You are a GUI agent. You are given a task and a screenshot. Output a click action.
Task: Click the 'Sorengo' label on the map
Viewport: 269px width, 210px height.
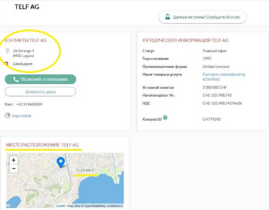(31, 190)
